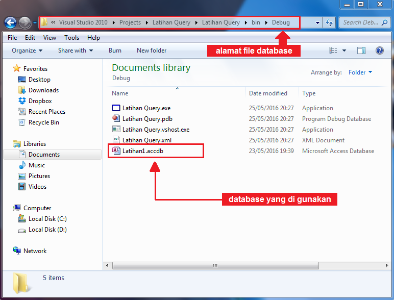Open Windows Help with the question icon
Viewport: 394px width, 300px height.
tap(379, 51)
